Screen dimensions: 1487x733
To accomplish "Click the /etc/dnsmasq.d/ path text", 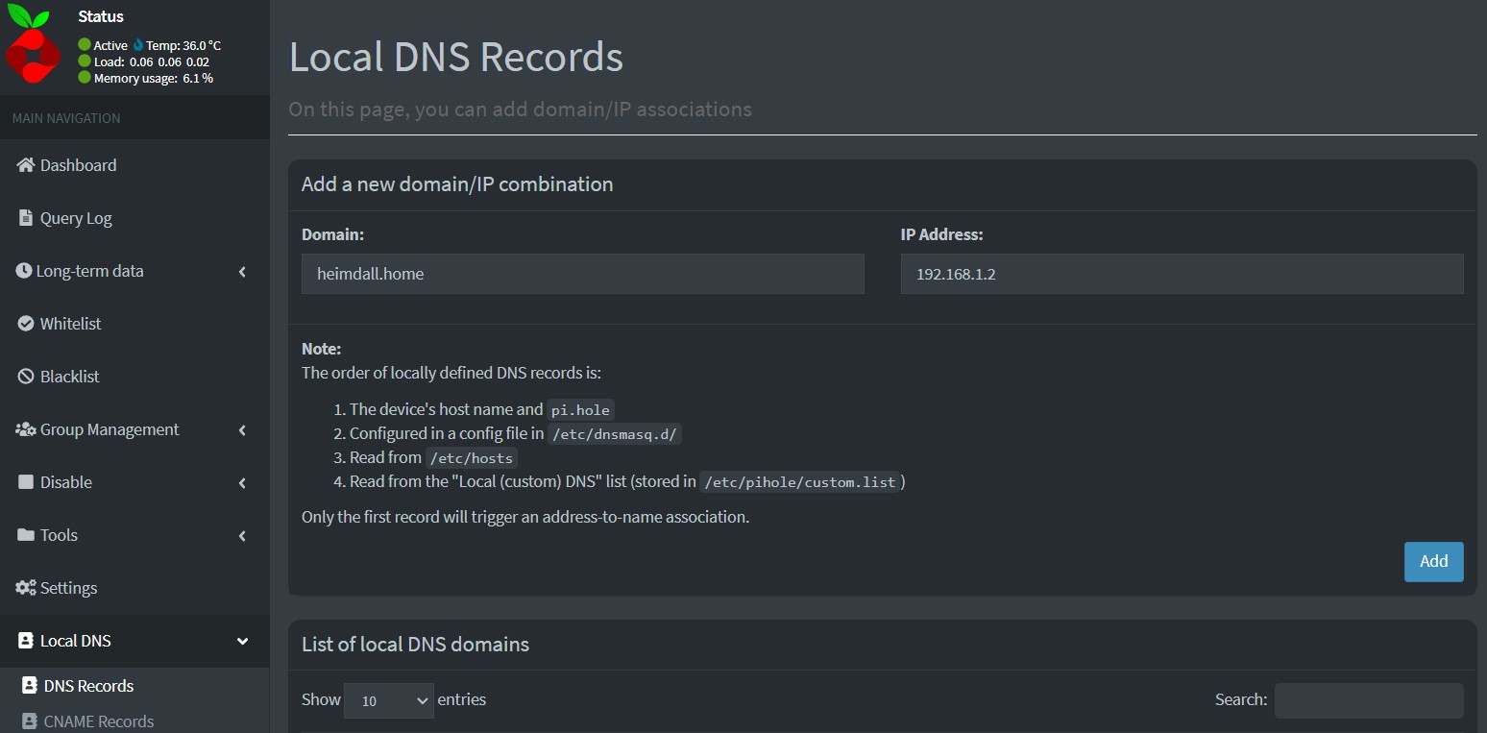I will [x=615, y=434].
